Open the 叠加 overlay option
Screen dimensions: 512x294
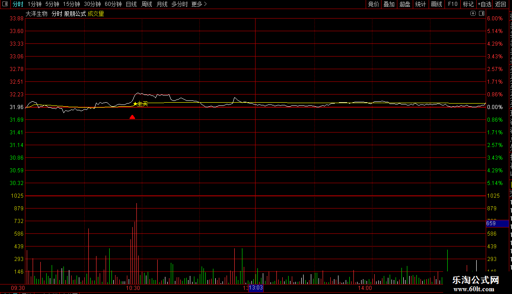click(389, 4)
